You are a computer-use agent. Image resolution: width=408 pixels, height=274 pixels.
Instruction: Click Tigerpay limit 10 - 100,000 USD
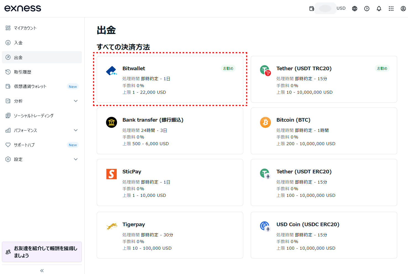tap(147, 248)
